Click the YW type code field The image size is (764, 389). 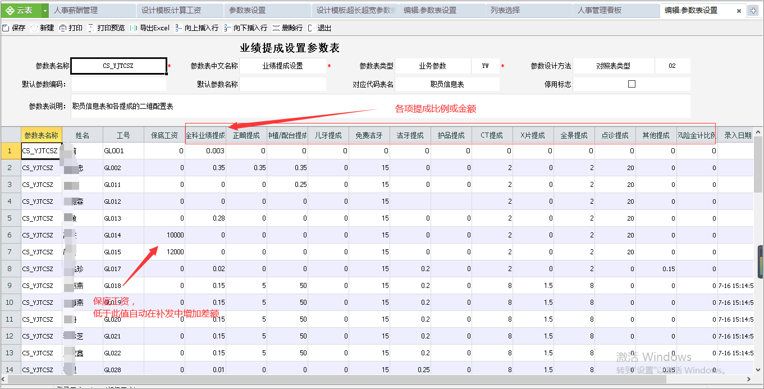pos(486,66)
